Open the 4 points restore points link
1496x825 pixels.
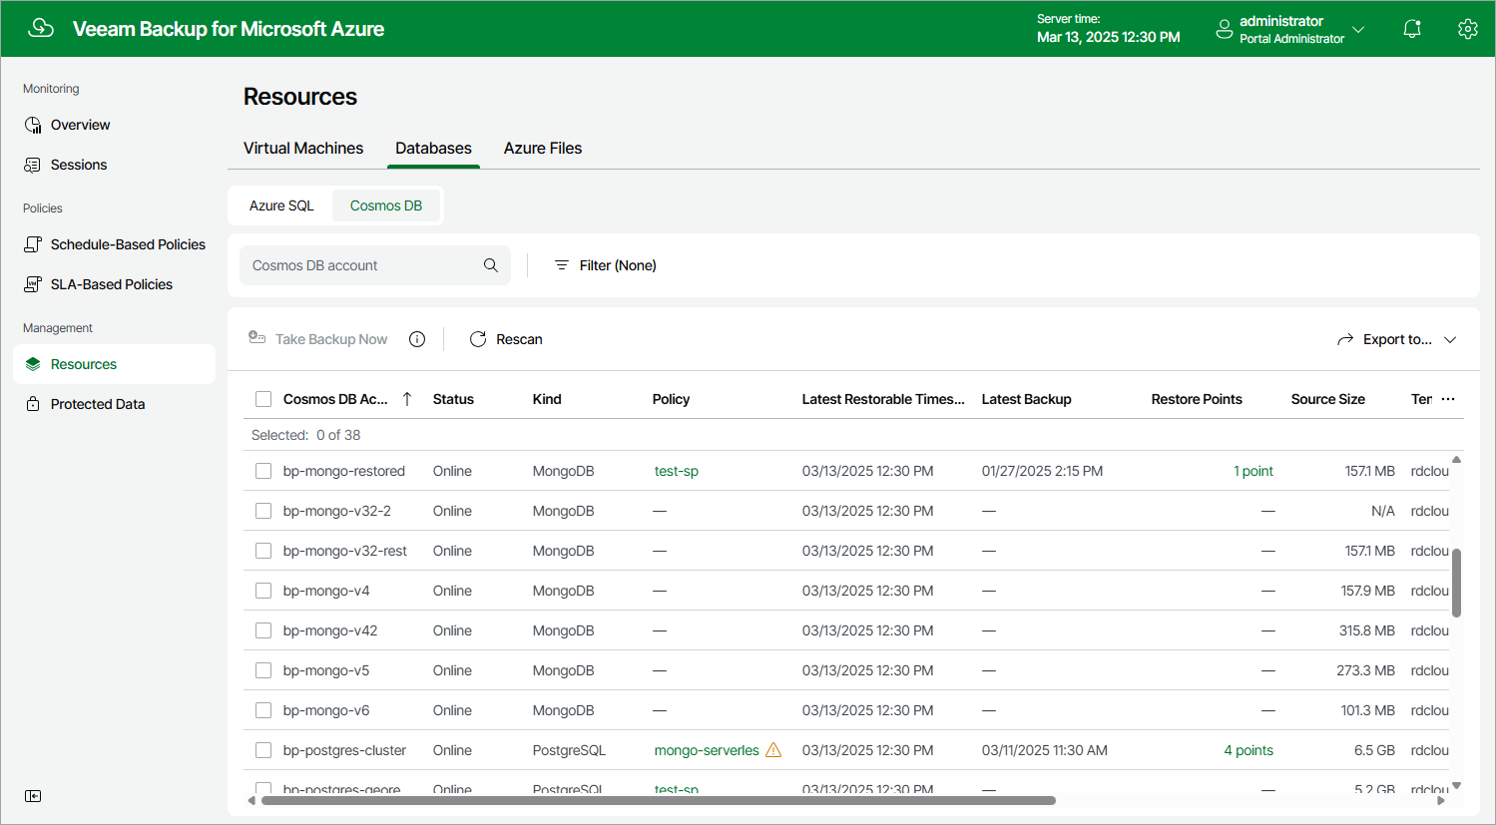(x=1248, y=750)
